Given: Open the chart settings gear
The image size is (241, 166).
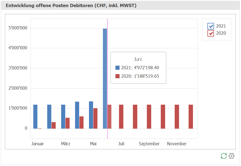Looking at the screenshot, I should click(x=231, y=156).
